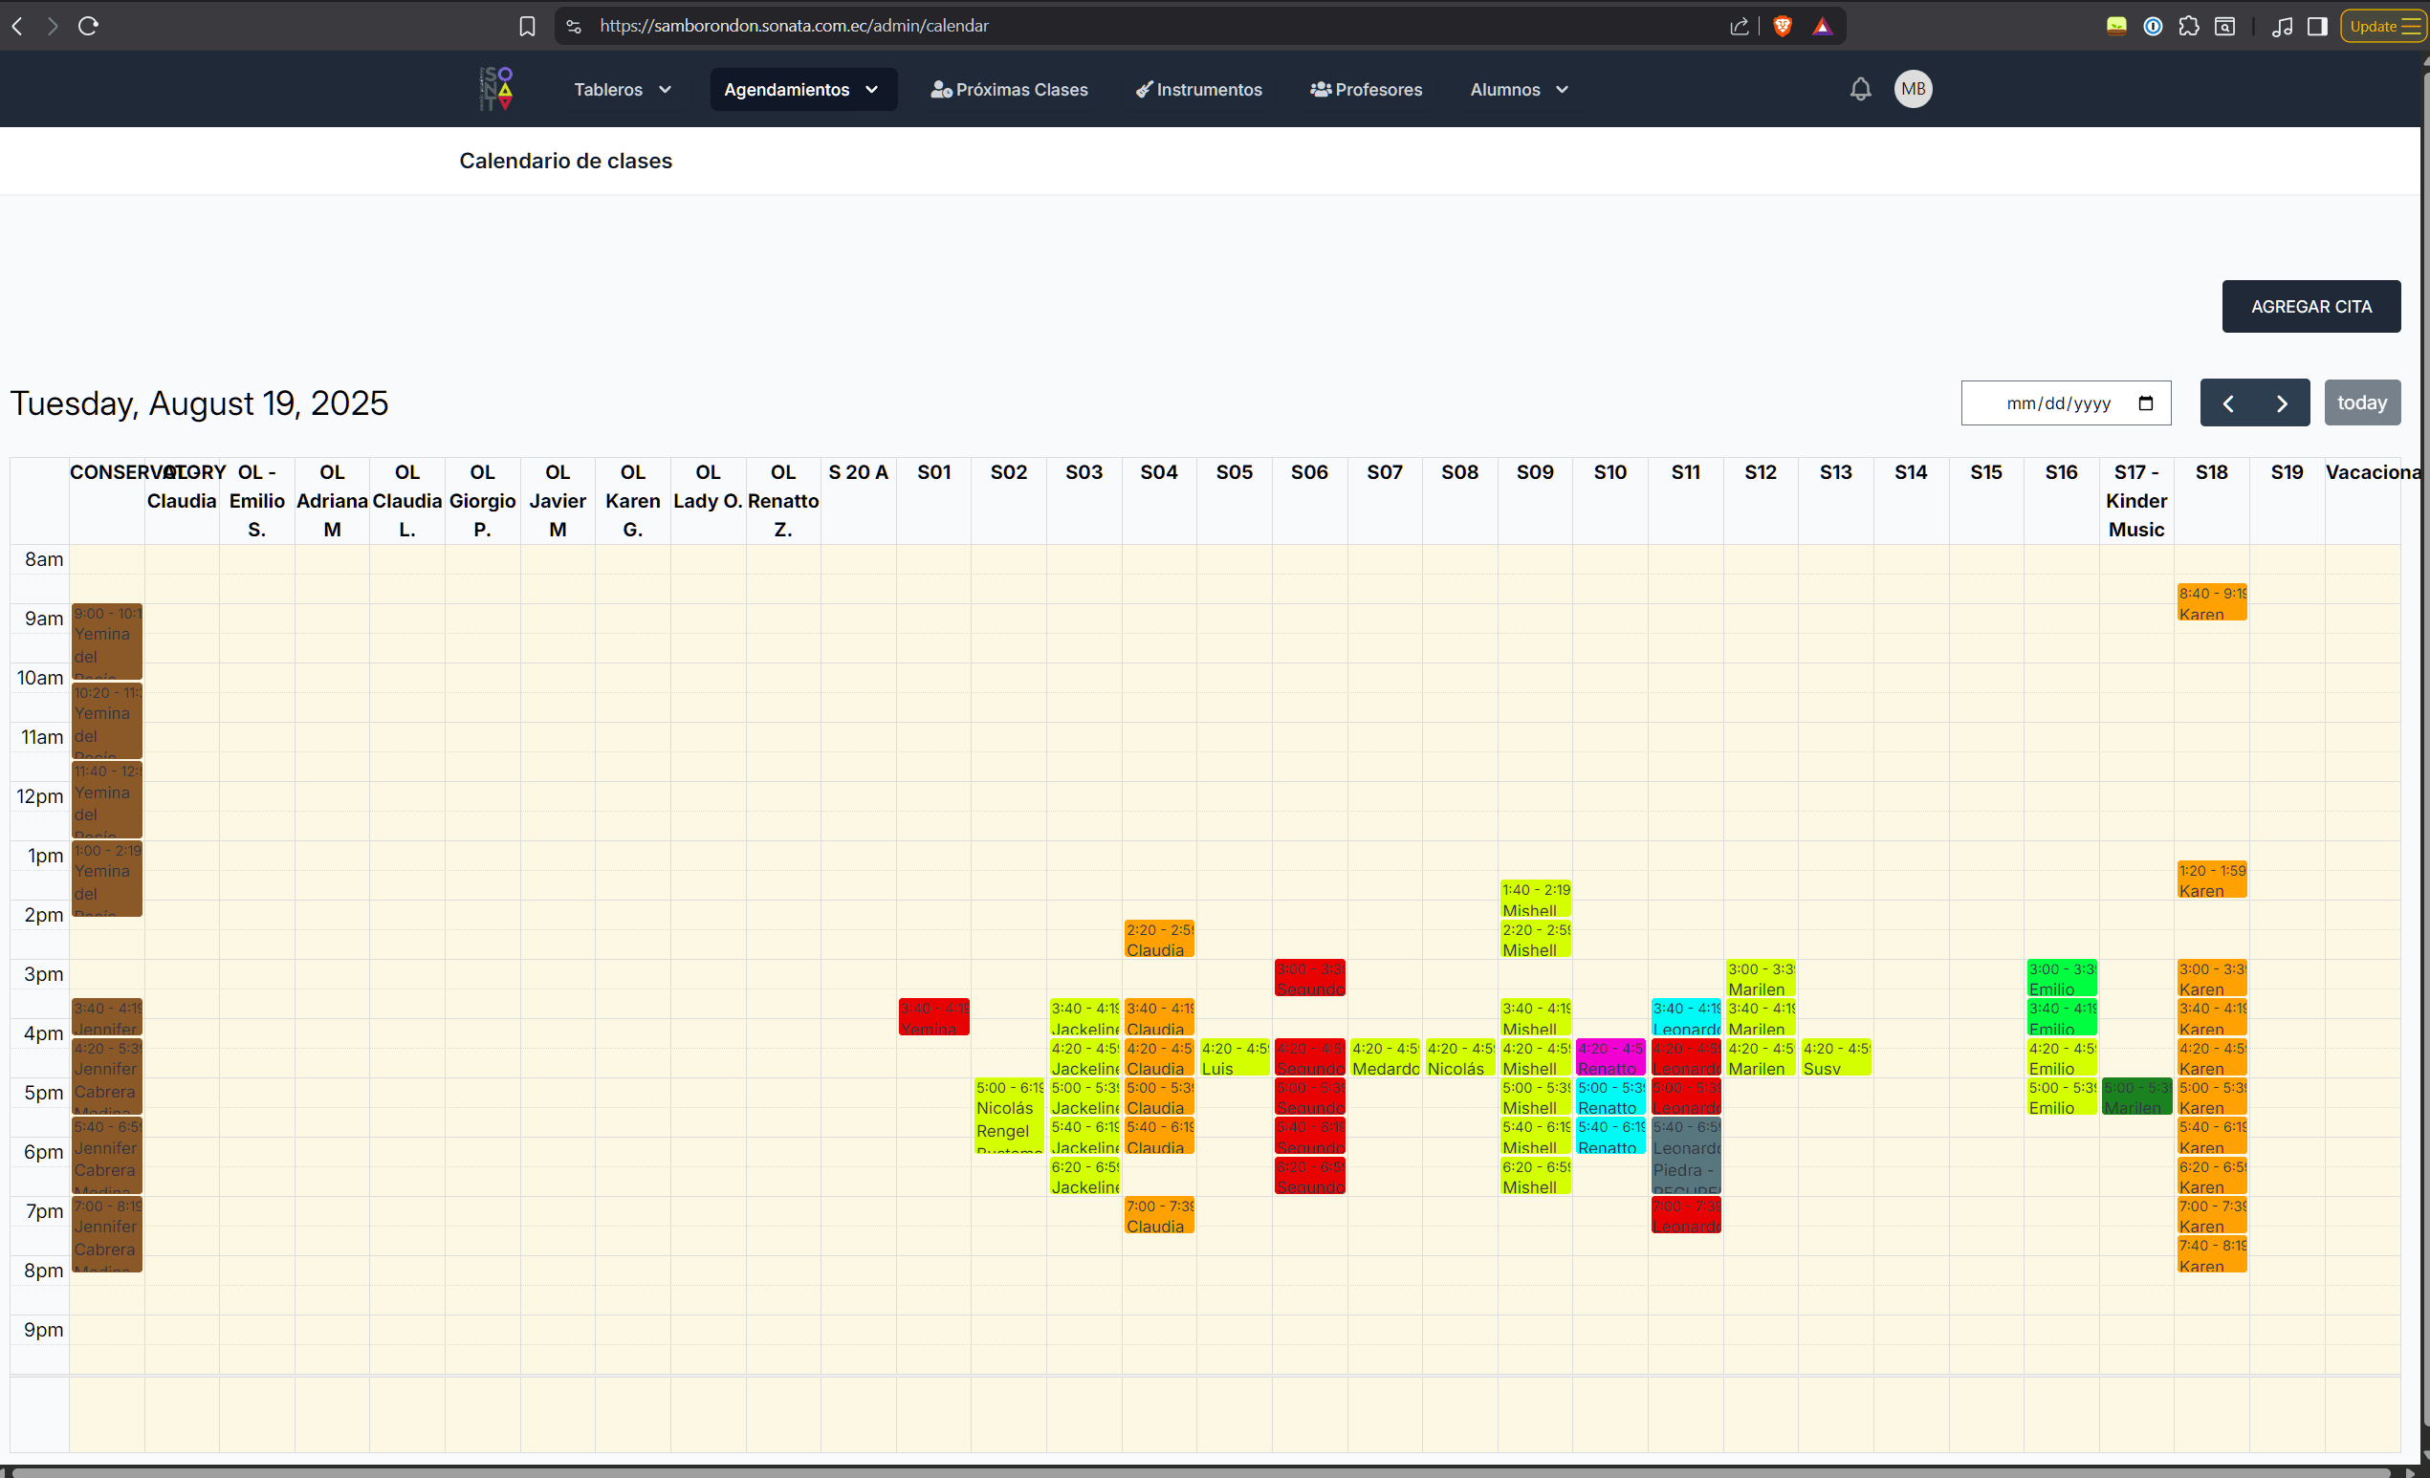Open the MB user avatar menu

(1913, 89)
